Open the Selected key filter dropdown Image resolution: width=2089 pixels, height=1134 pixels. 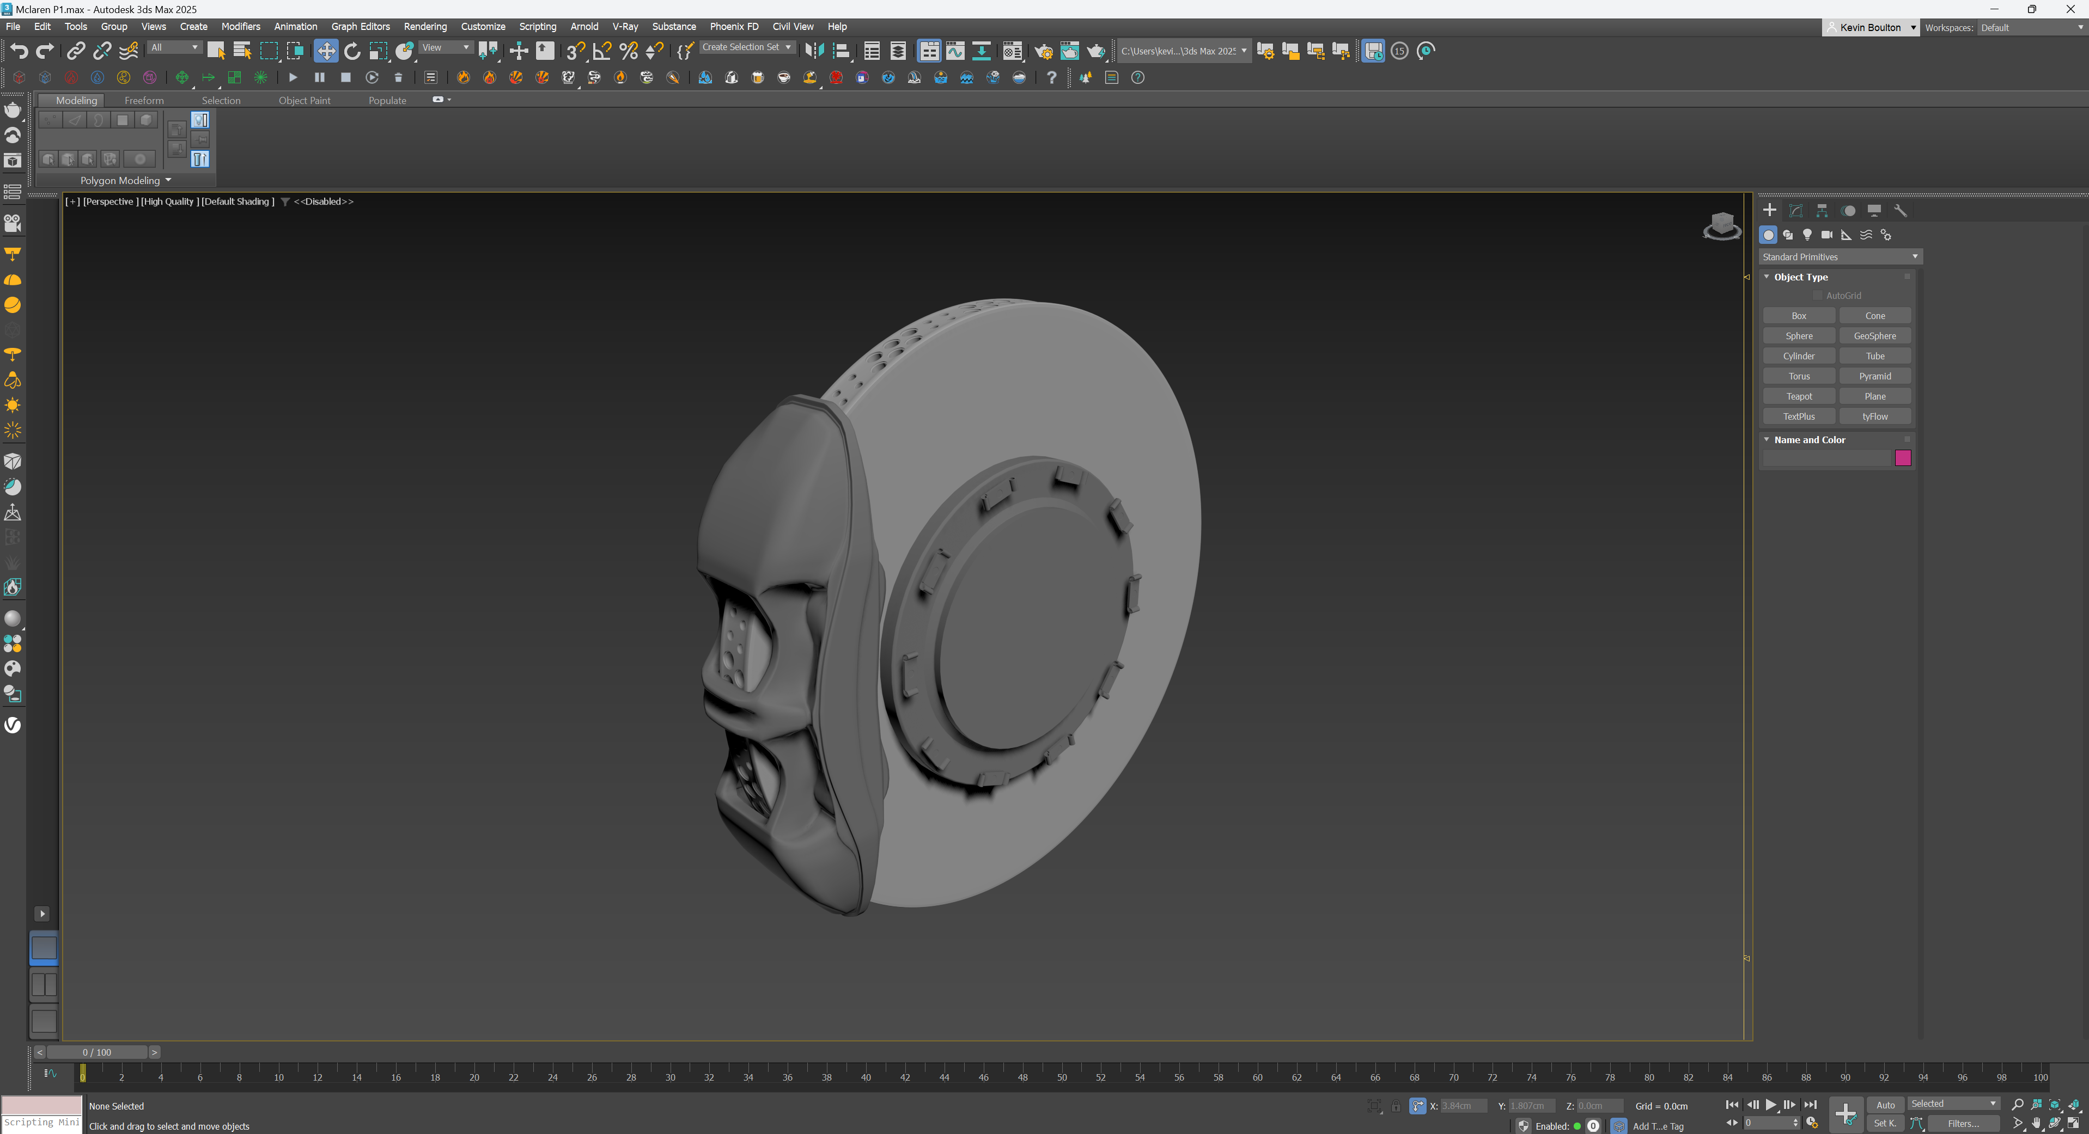1953,1104
